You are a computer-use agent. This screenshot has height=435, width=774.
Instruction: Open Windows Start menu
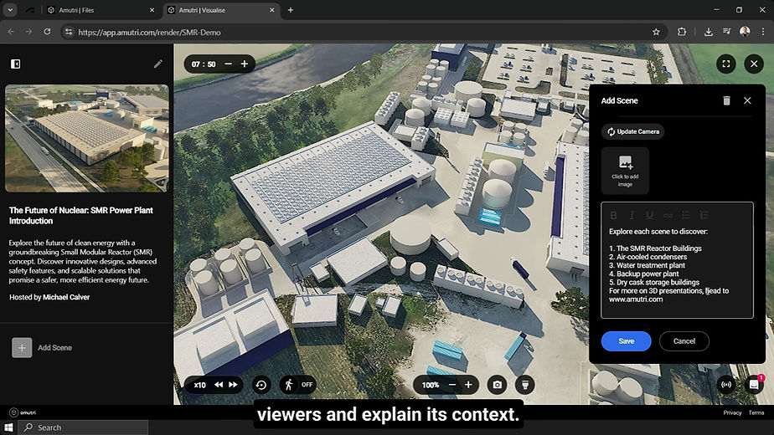(8, 427)
